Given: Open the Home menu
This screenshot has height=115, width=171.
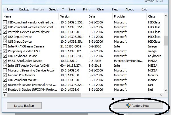Looking at the screenshot, I should (9, 9).
